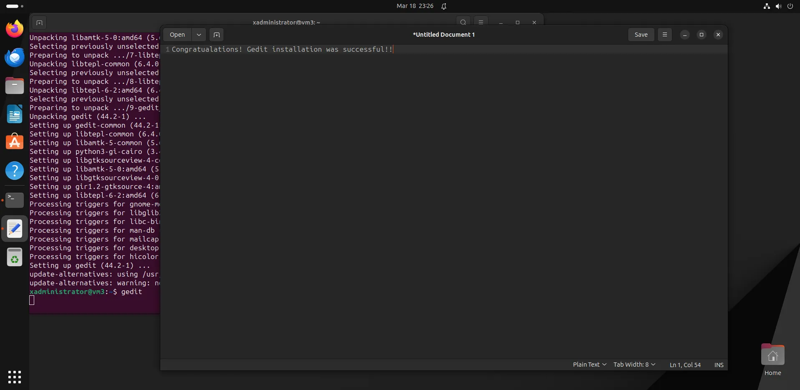Toggle the INS insert mode indicator
This screenshot has width=800, height=390.
(719, 365)
